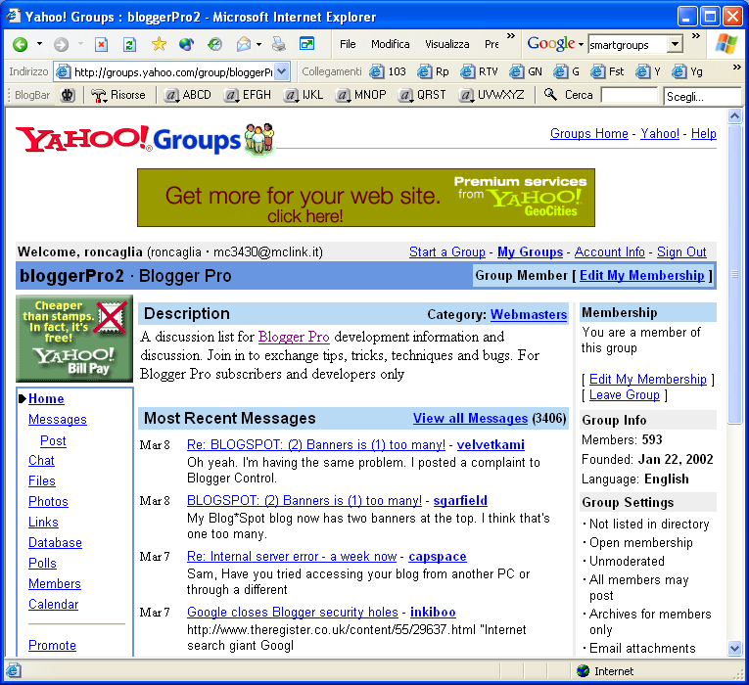Open the Photos section
The height and width of the screenshot is (685, 749).
48,501
